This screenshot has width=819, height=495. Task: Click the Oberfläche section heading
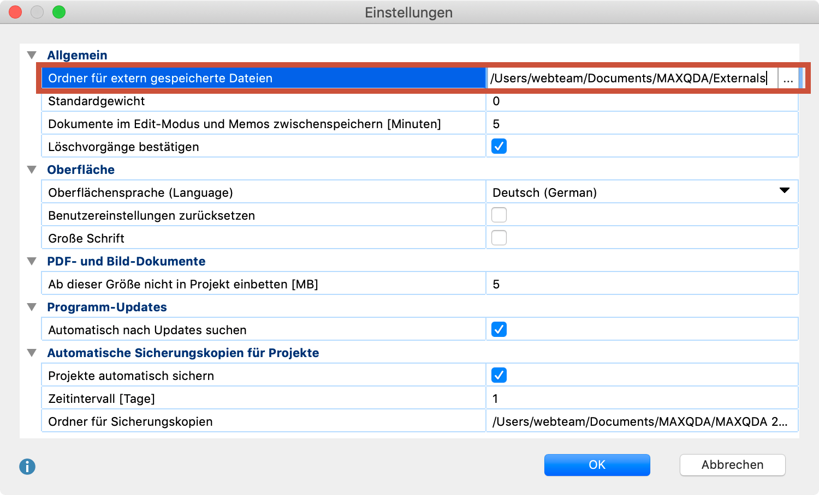(81, 170)
